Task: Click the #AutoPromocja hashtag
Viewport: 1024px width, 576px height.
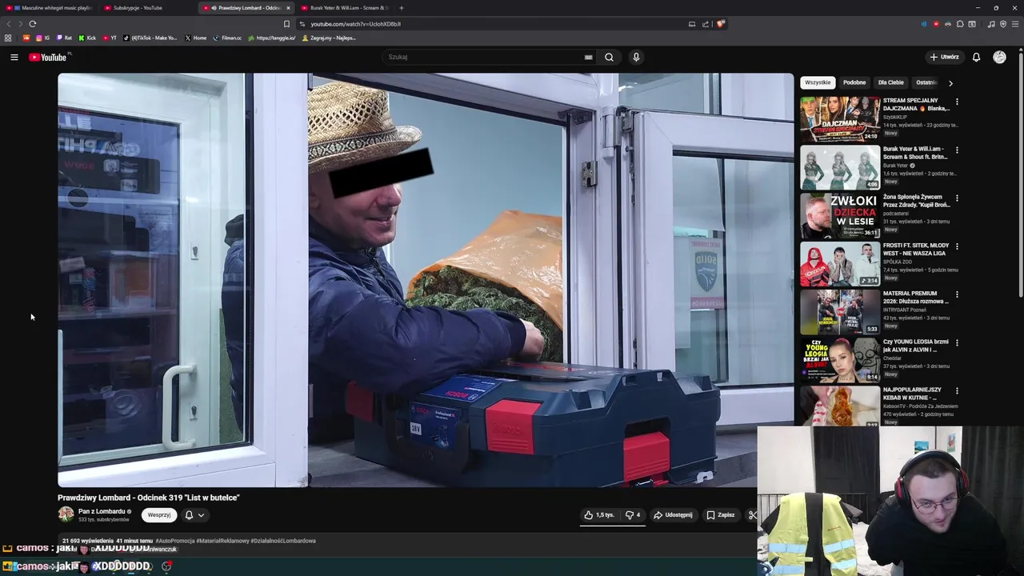Action: click(174, 541)
